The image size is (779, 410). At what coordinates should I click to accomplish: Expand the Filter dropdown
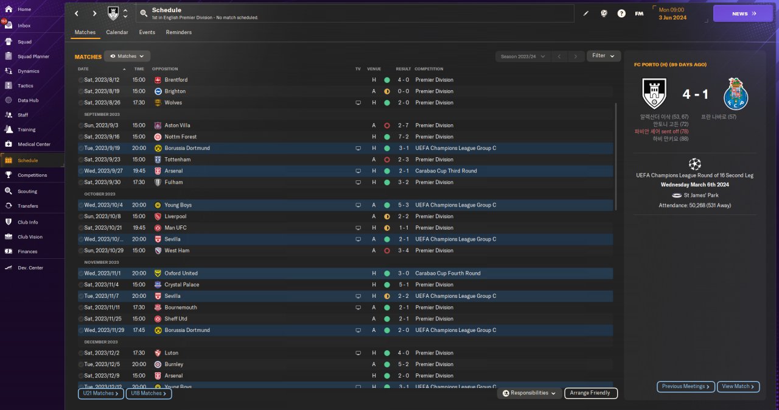(604, 55)
